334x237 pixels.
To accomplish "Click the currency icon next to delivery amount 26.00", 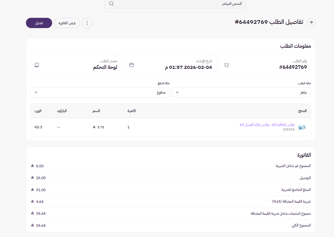I will (32, 178).
